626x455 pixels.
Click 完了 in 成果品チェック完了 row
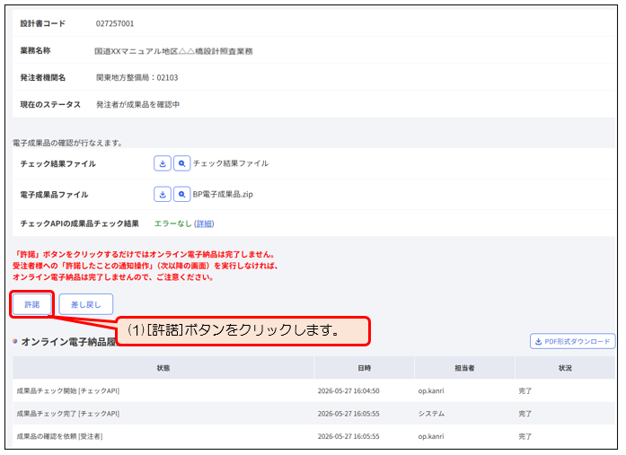[525, 414]
